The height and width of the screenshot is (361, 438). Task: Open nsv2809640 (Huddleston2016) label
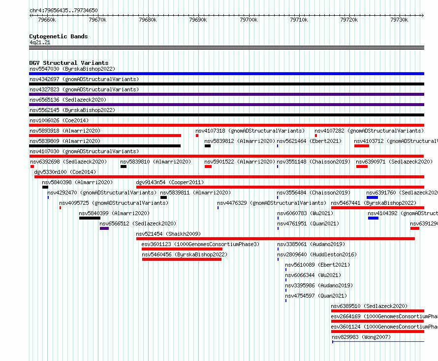coord(317,254)
